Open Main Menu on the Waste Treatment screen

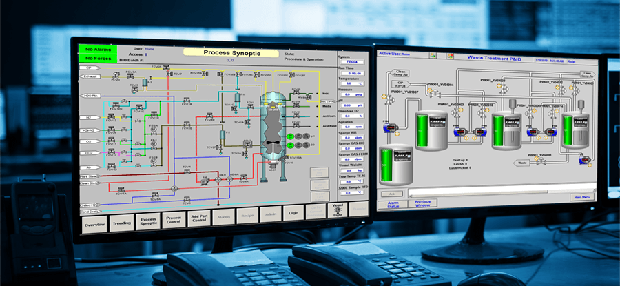pyautogui.click(x=582, y=197)
